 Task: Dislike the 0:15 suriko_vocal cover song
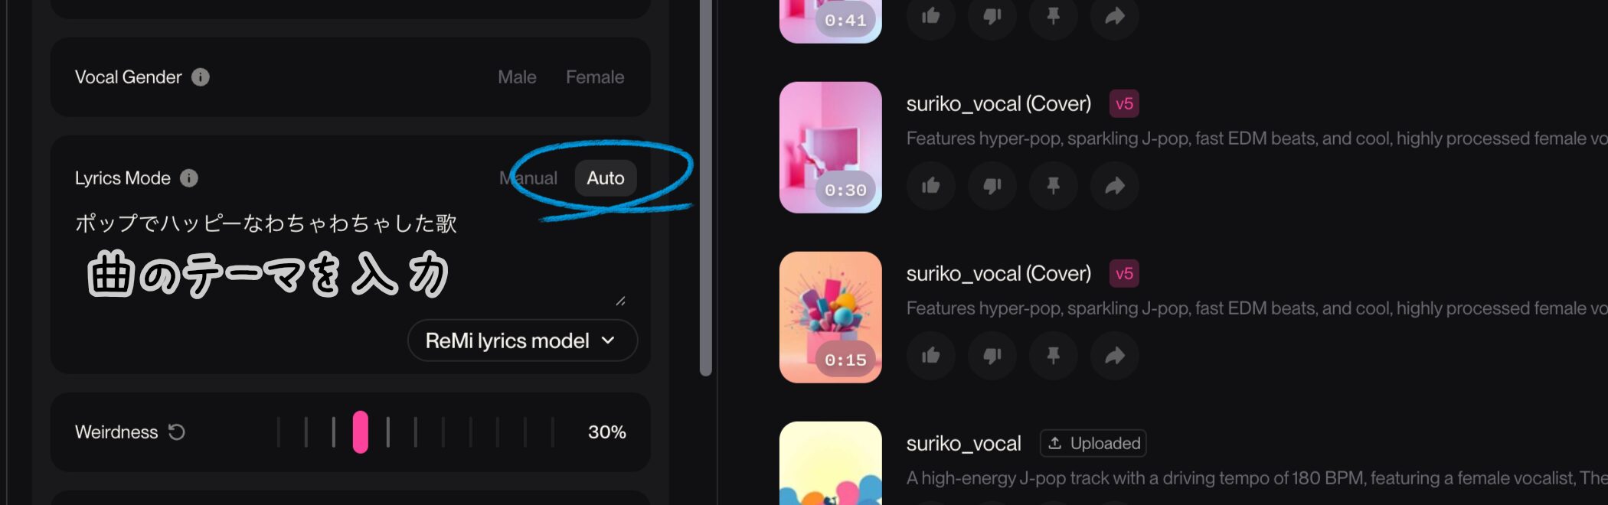[x=992, y=356]
